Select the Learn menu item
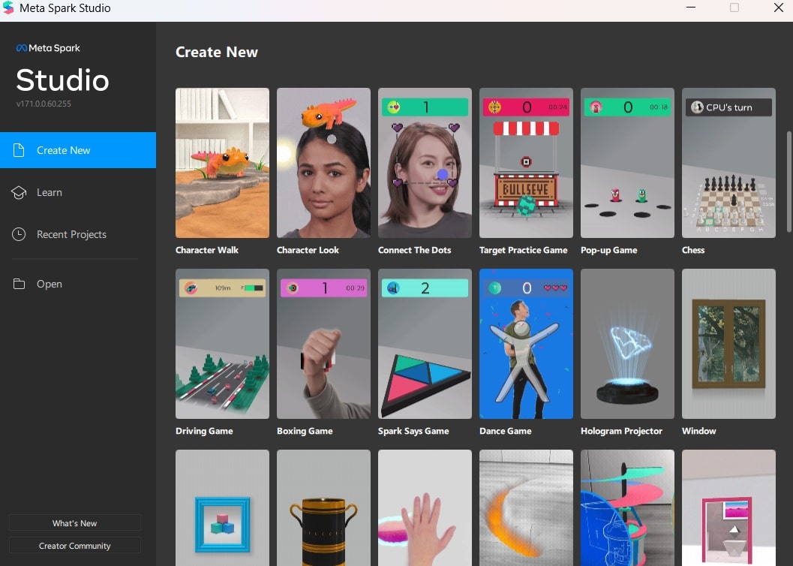 tap(50, 192)
